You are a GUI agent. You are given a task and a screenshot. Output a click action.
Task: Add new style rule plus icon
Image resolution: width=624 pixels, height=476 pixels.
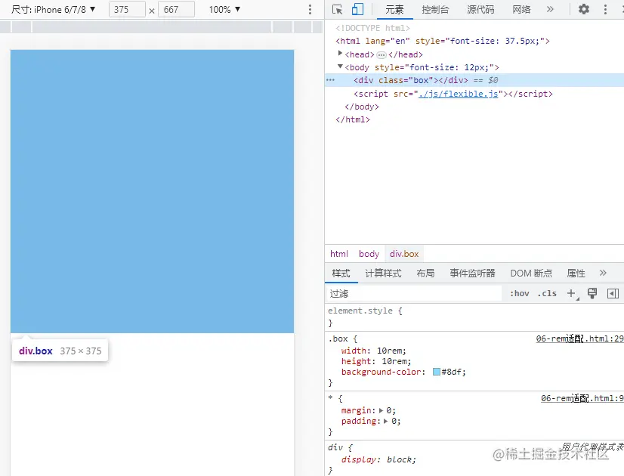(572, 293)
